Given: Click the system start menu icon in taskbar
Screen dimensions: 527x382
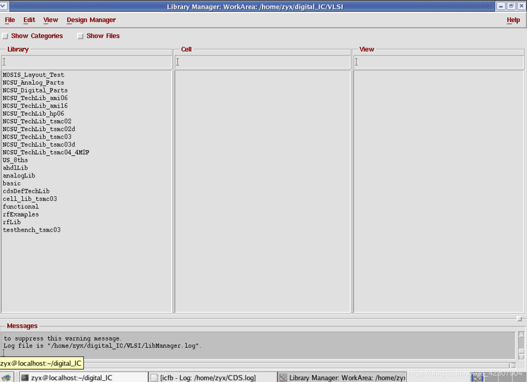Looking at the screenshot, I should [x=7, y=377].
